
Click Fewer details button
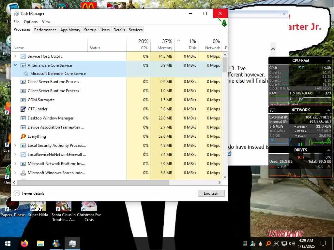(29, 193)
